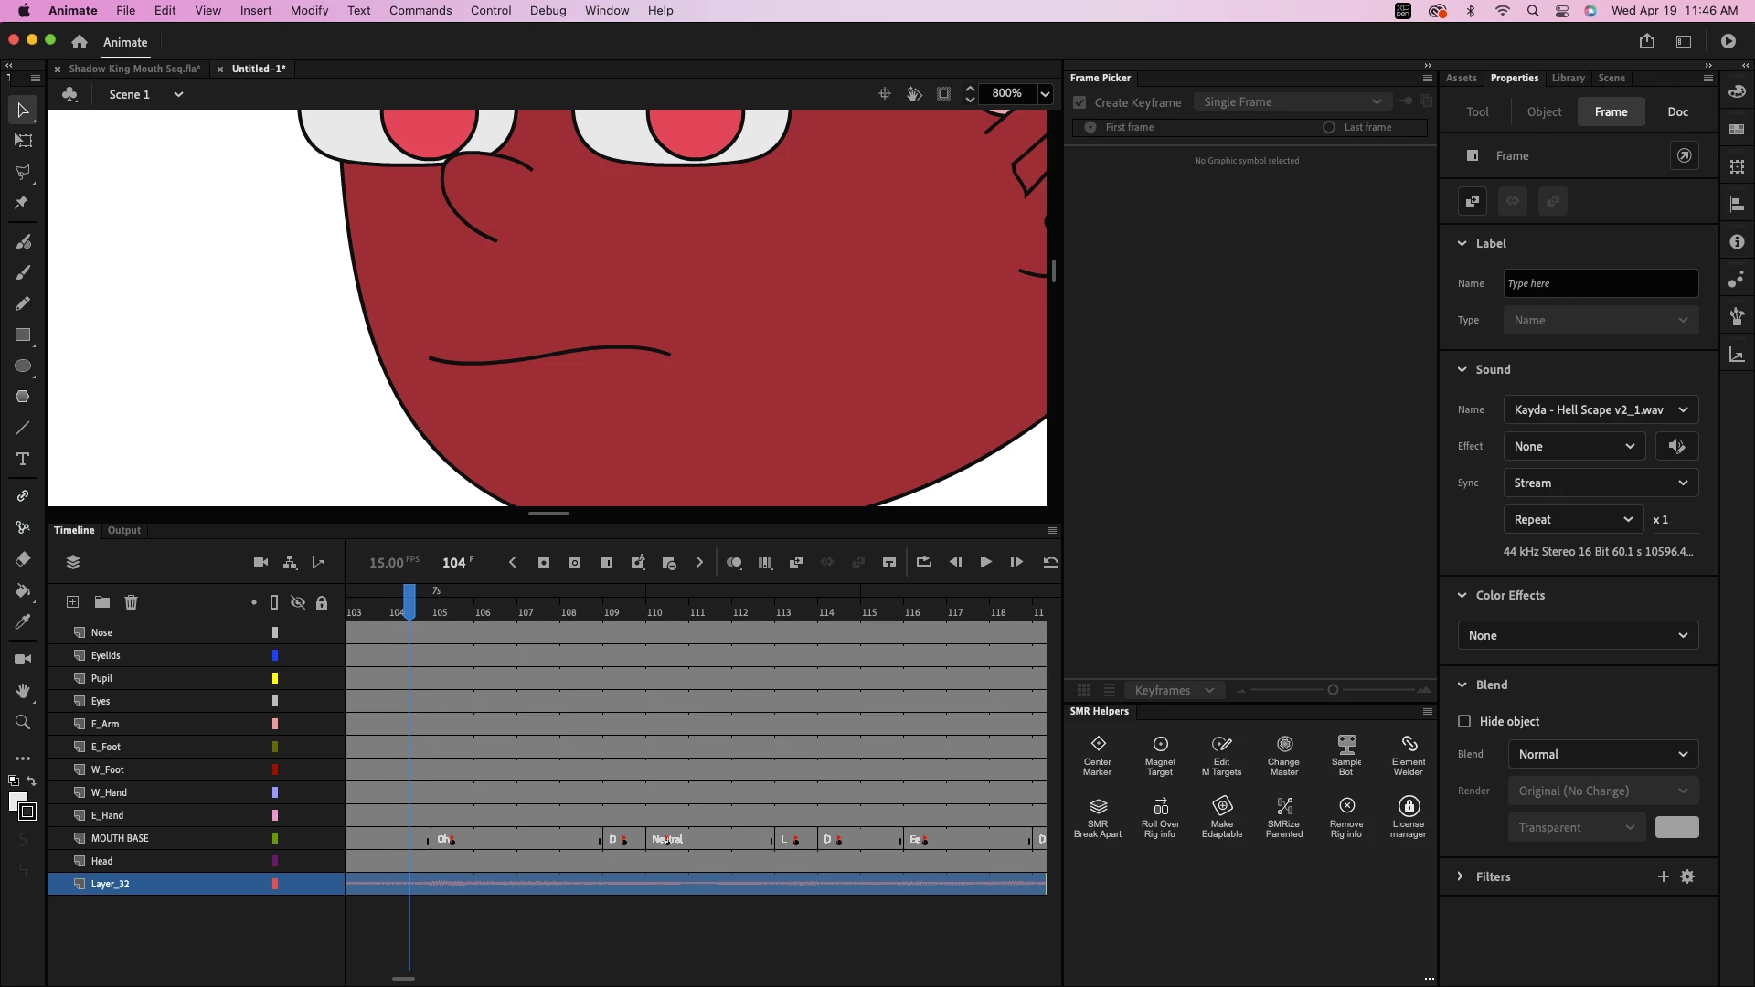Enable the Hide object checkbox

point(1464,721)
